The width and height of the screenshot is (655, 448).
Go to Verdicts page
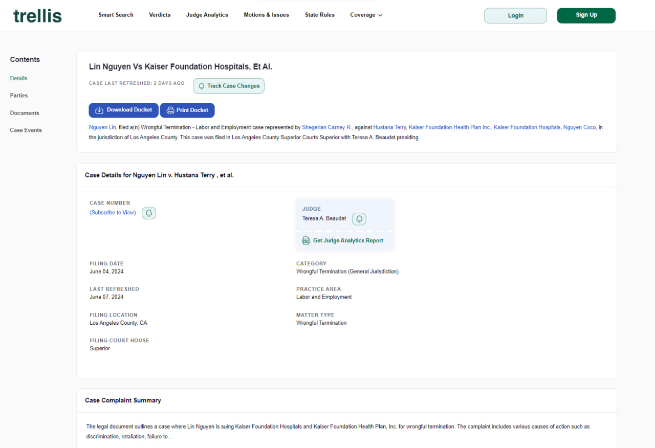click(160, 15)
